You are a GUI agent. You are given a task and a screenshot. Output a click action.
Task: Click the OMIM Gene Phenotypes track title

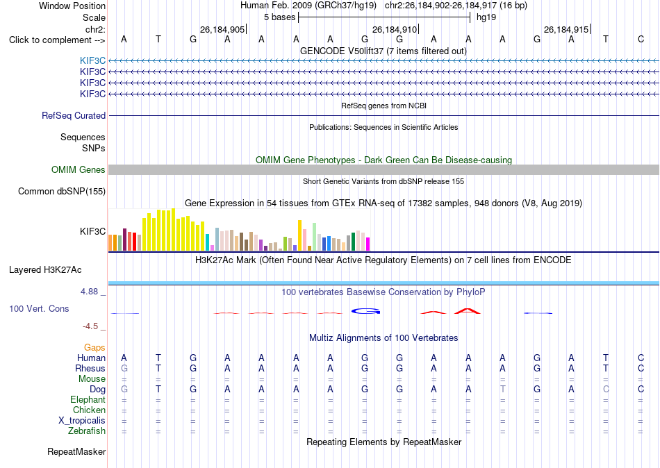[383, 160]
